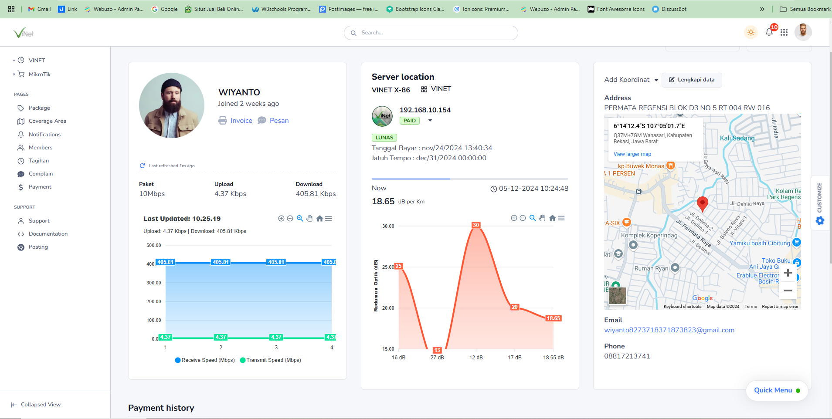Open Notifications page in sidebar

(44, 135)
